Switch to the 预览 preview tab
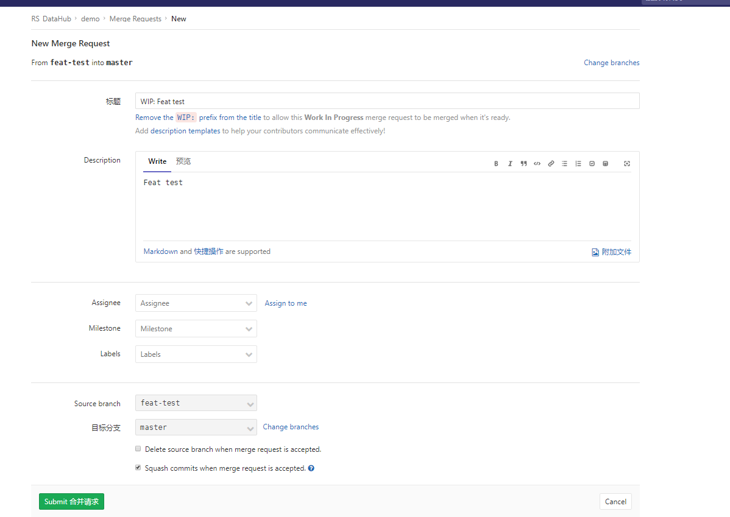 point(183,161)
